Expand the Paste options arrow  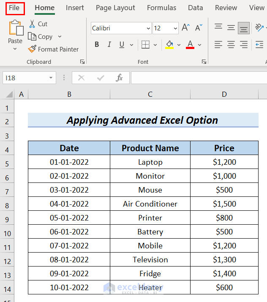pos(15,49)
